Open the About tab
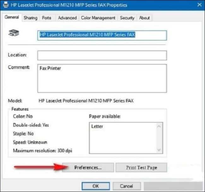This screenshot has width=205, height=192. [144, 18]
